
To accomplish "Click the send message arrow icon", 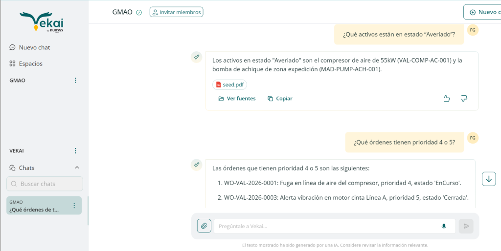I will [466, 226].
